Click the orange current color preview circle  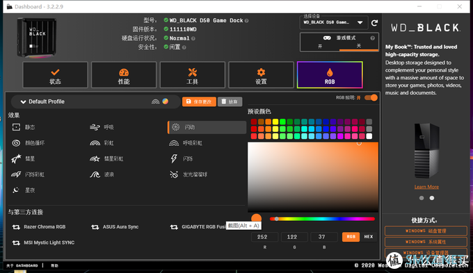point(257,218)
